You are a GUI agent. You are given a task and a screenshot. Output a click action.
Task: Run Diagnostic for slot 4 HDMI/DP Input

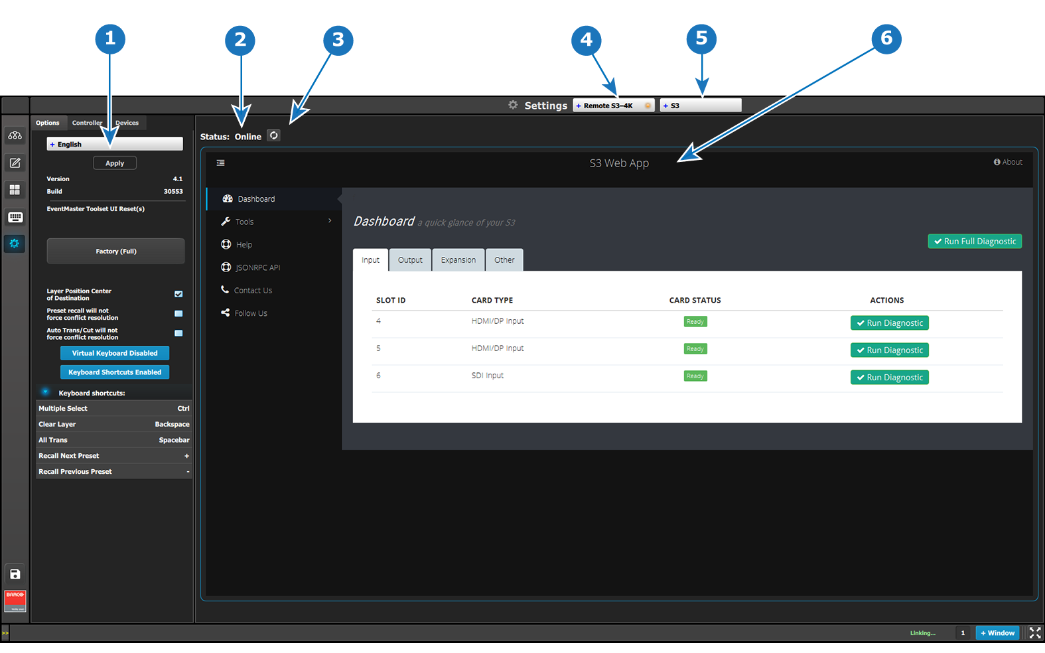(x=890, y=323)
